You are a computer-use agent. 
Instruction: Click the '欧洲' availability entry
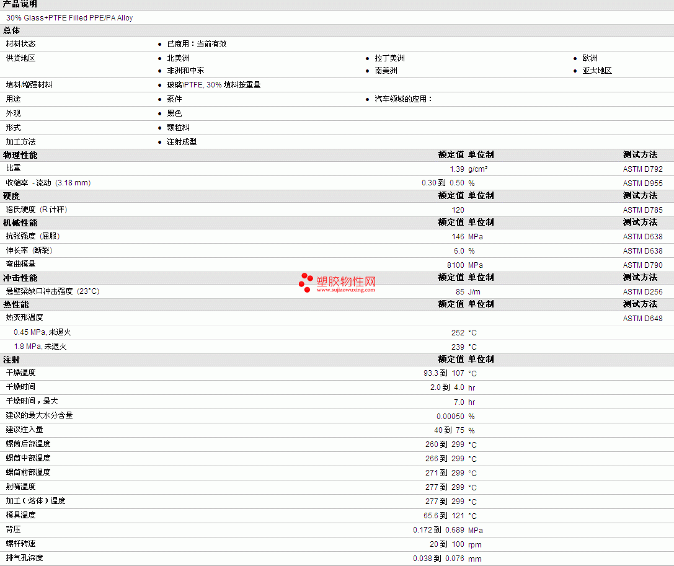click(x=590, y=58)
